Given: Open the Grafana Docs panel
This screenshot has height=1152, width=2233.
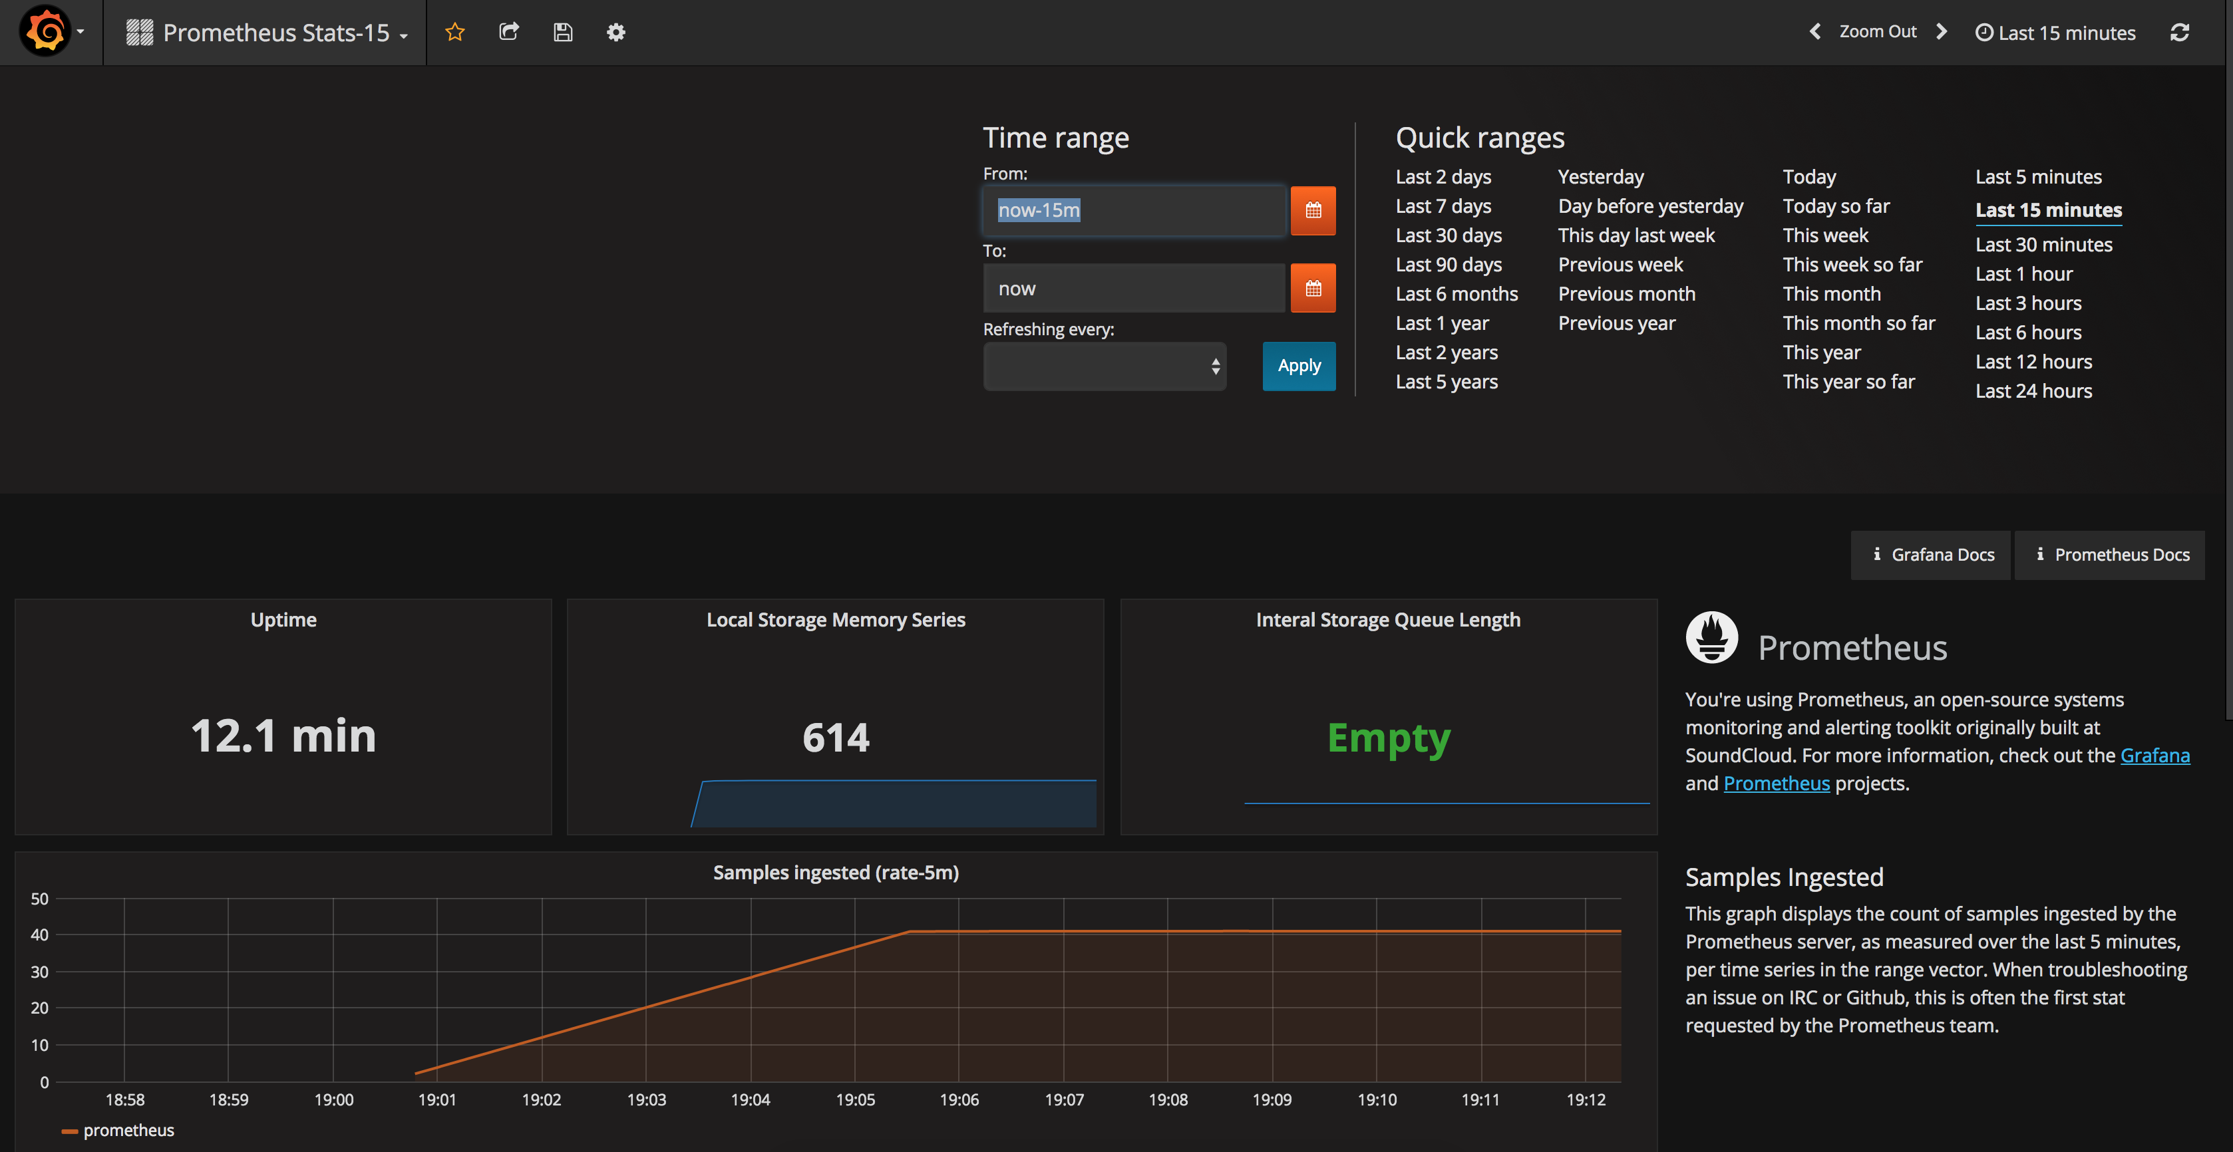Looking at the screenshot, I should 1930,555.
